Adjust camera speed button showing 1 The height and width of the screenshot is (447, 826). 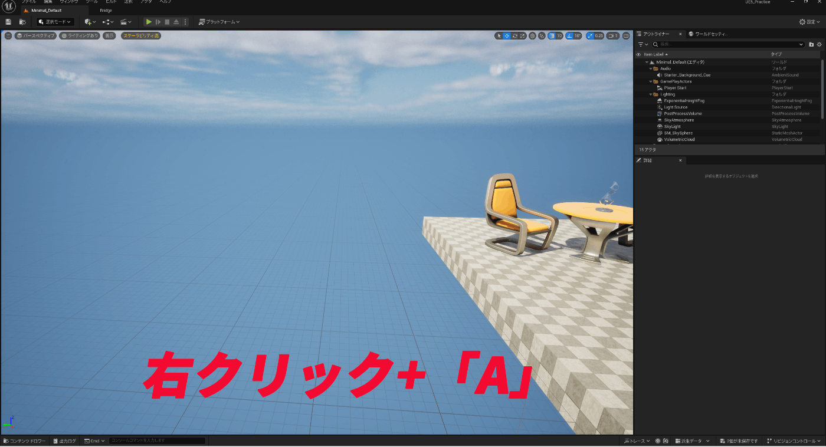tap(613, 35)
